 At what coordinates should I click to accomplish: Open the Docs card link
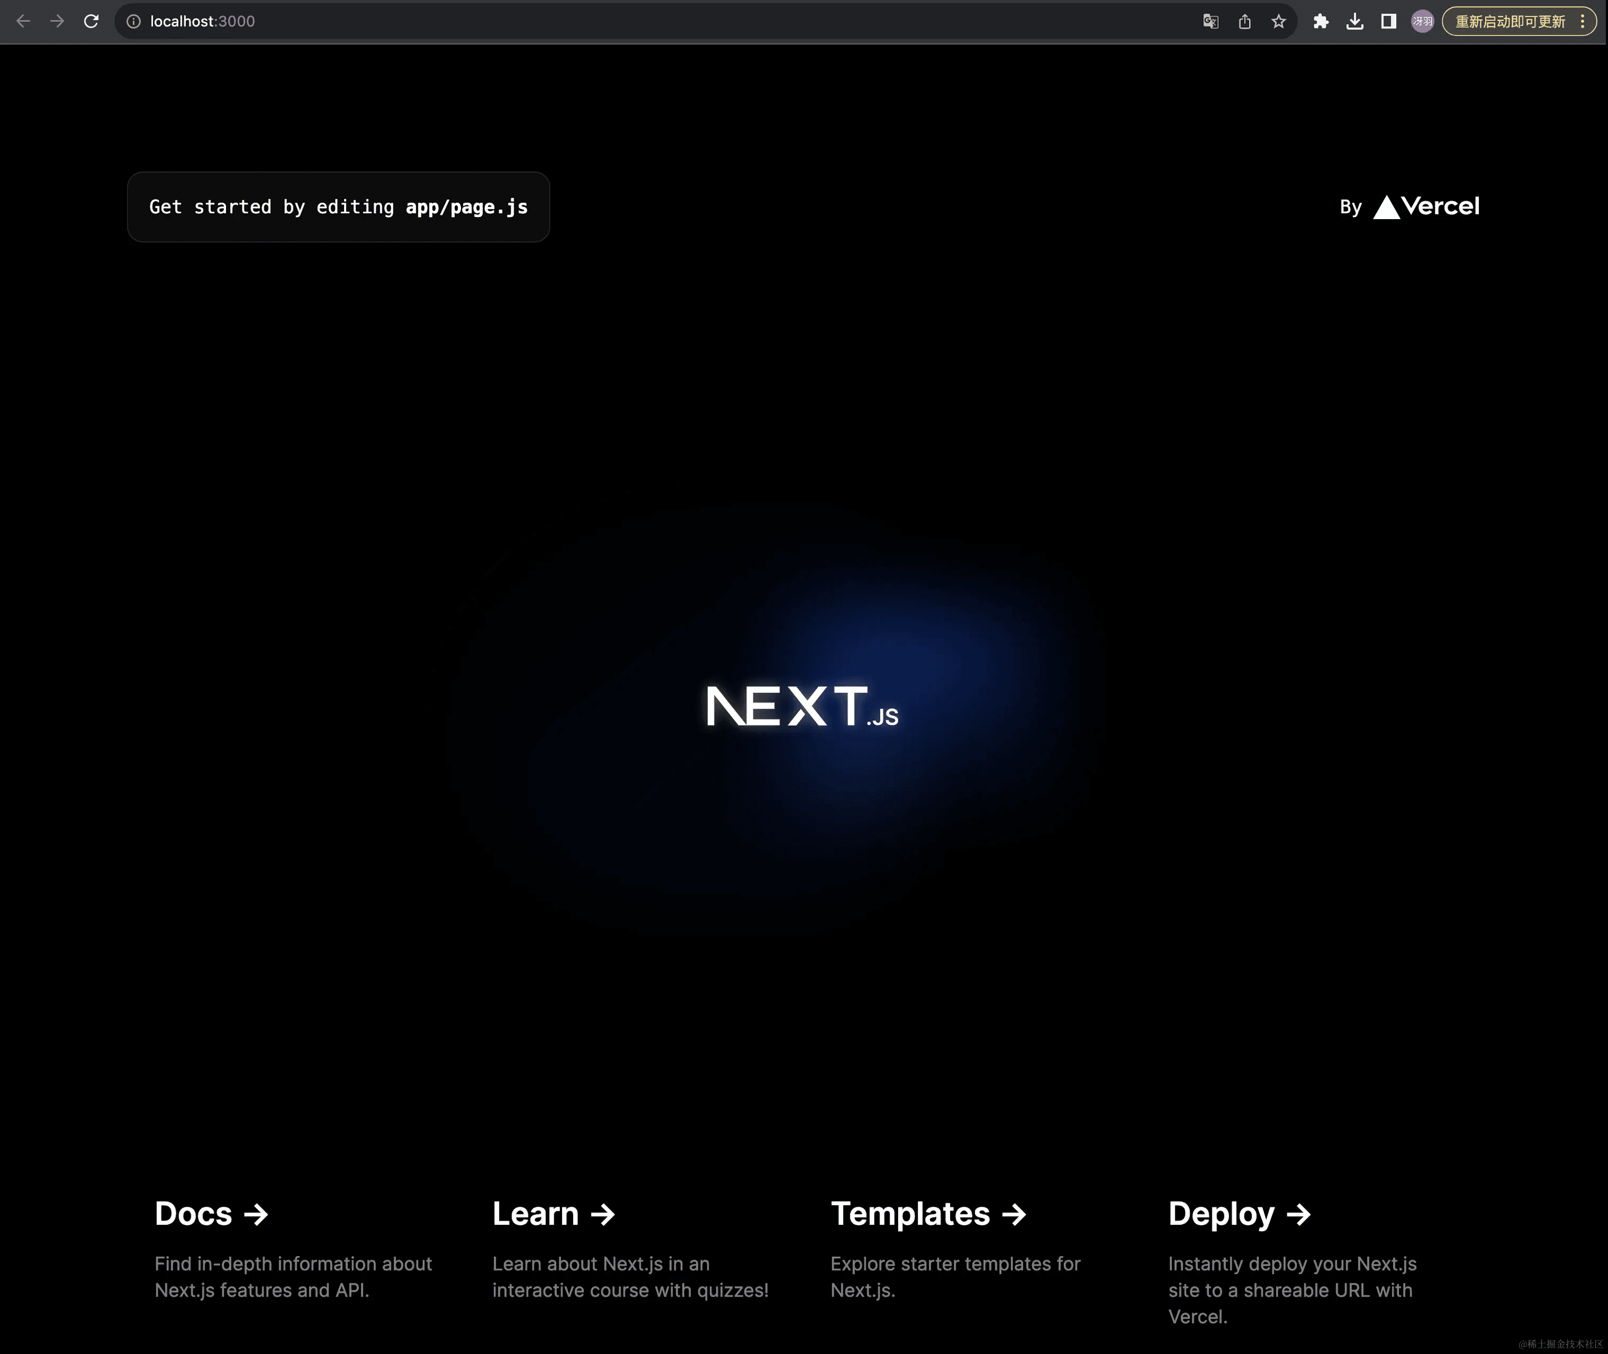tap(211, 1214)
